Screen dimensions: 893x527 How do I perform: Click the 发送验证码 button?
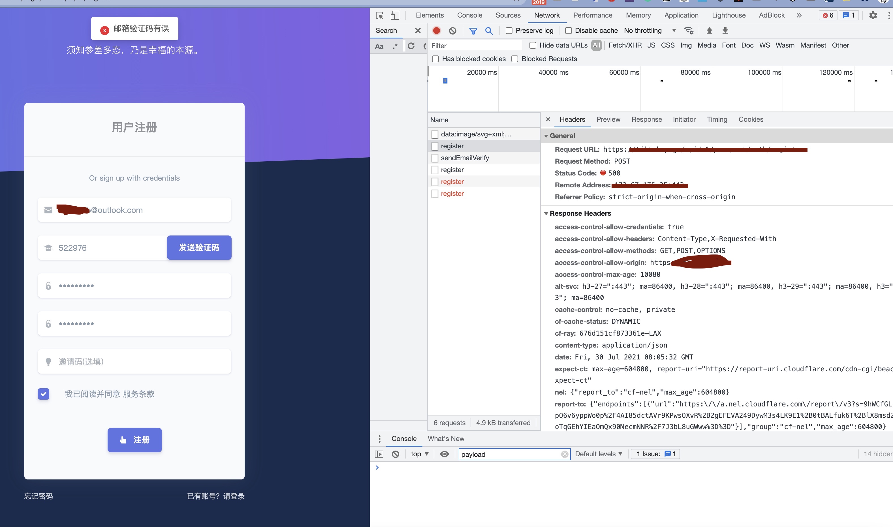[199, 247]
